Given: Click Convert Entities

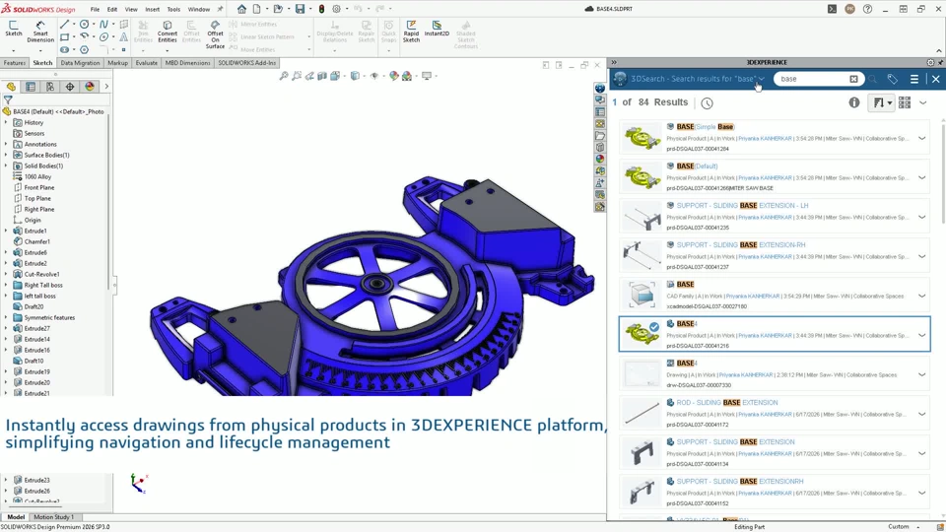Looking at the screenshot, I should [x=168, y=32].
